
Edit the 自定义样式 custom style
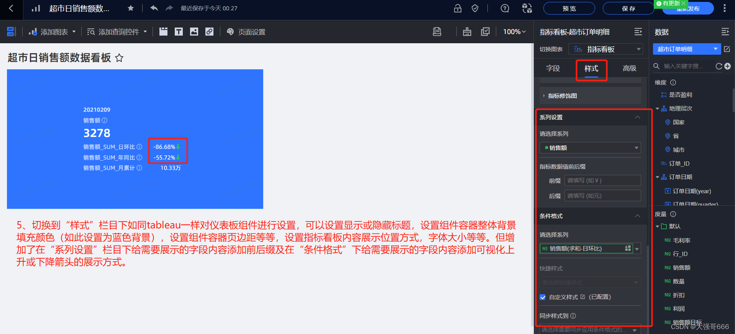coord(582,297)
